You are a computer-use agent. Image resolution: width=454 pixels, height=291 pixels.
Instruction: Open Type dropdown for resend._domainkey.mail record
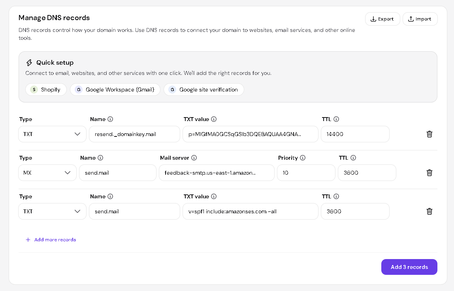click(53, 134)
